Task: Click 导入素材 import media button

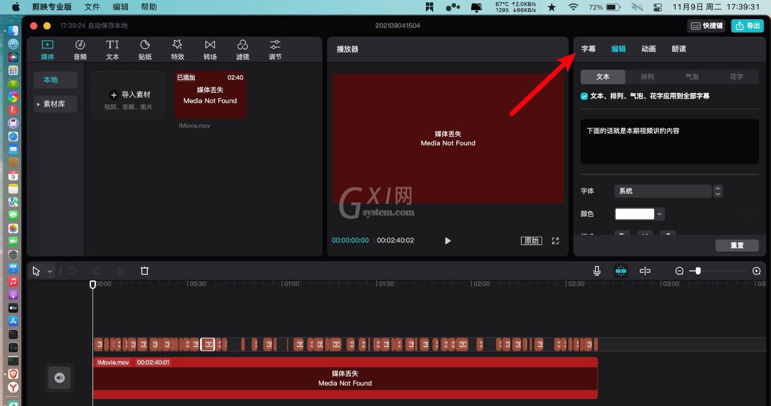Action: 128,95
